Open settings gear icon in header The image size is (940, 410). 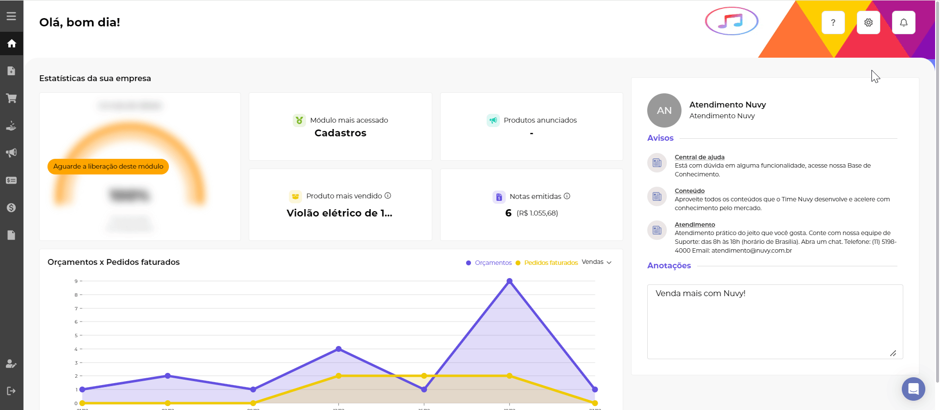click(868, 22)
